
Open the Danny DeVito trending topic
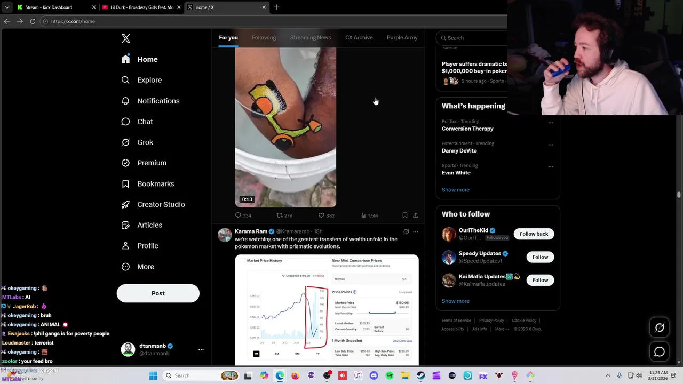point(459,151)
